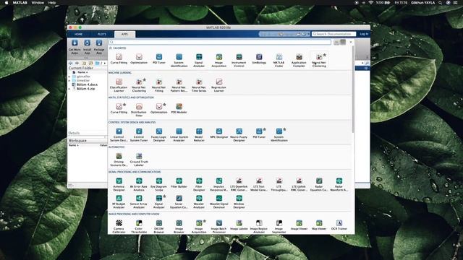Toggle favorite star on Machine Learning Neural Net Clustering
This screenshot has width=463, height=260.
pos(145,79)
